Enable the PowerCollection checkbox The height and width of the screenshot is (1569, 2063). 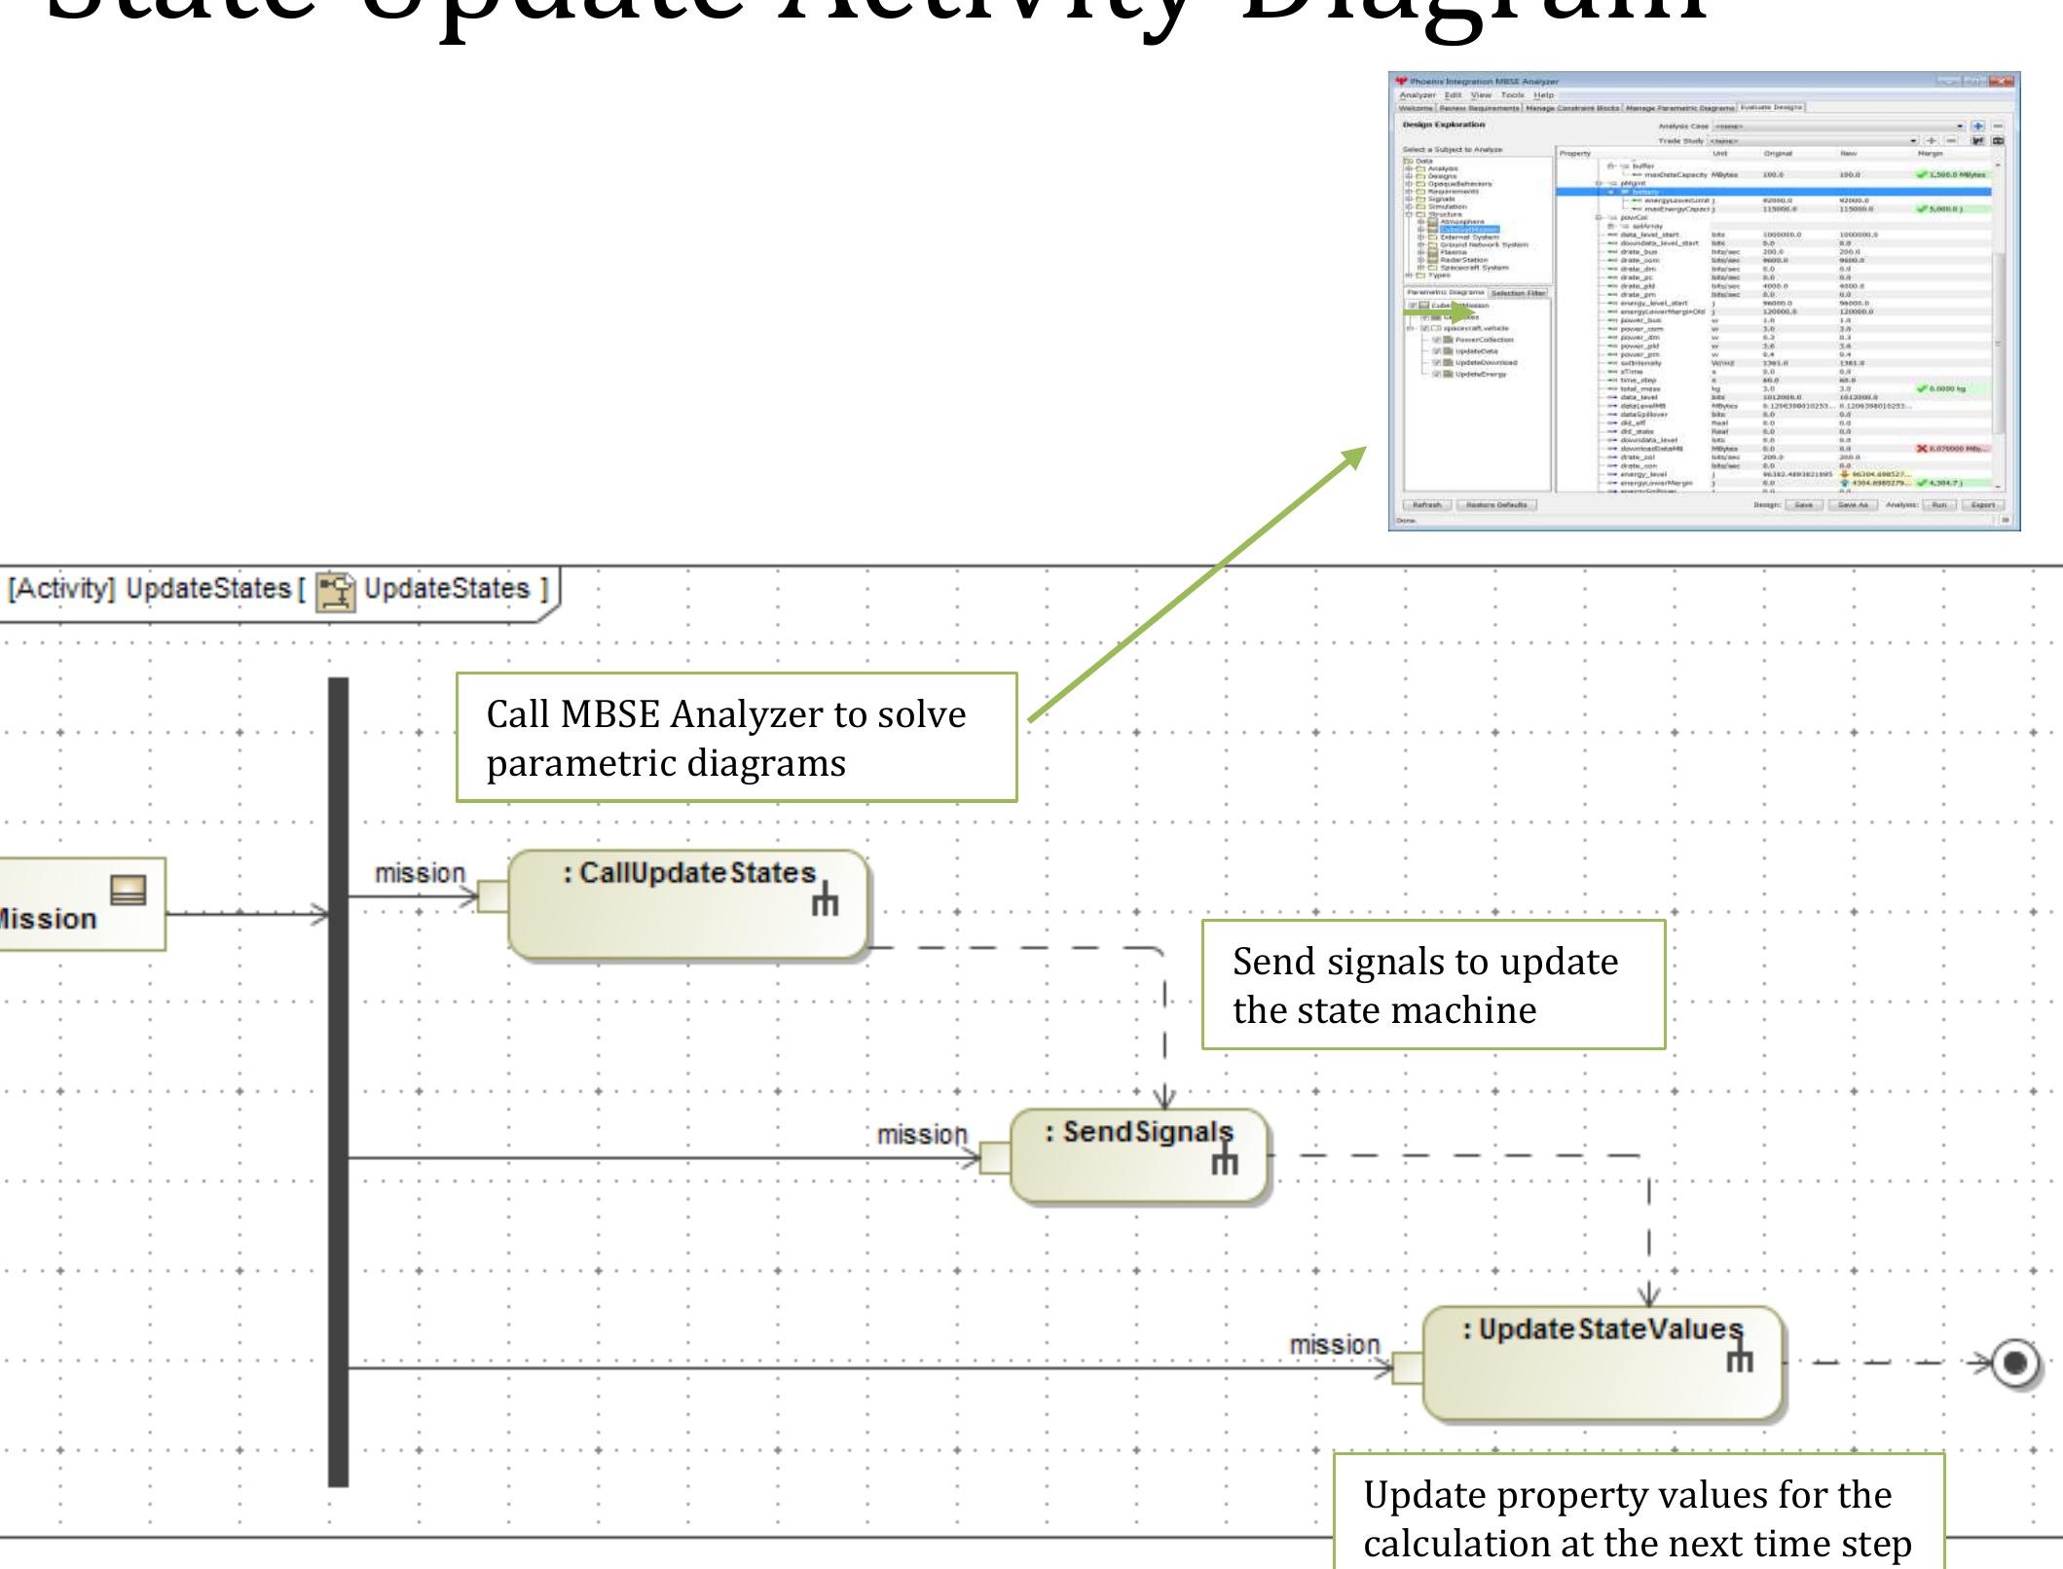click(1437, 340)
